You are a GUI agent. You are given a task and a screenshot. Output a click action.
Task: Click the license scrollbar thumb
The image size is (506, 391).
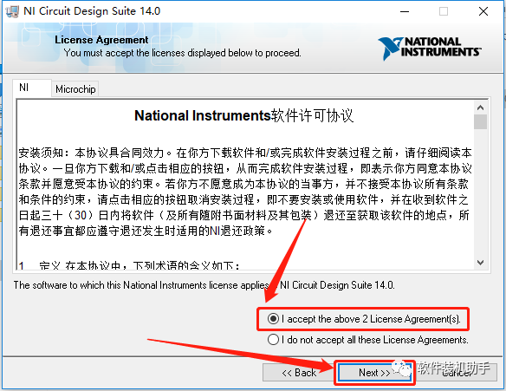coord(481,122)
